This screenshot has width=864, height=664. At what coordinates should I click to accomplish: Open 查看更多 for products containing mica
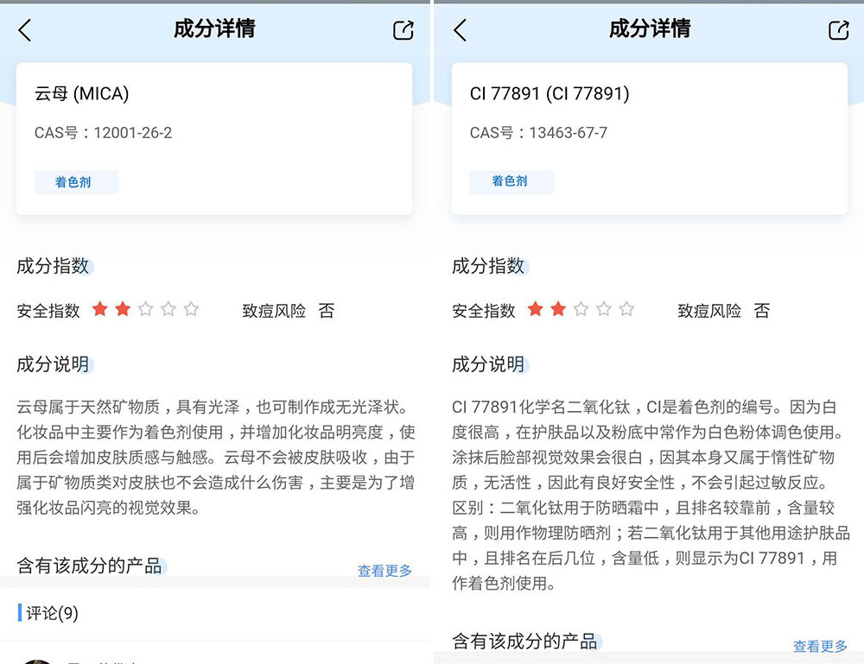click(x=384, y=570)
